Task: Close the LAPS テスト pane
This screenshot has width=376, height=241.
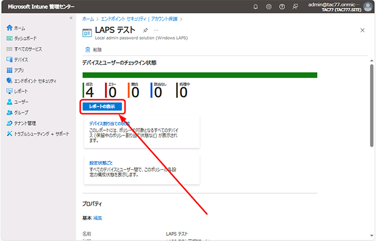Action: [x=362, y=30]
